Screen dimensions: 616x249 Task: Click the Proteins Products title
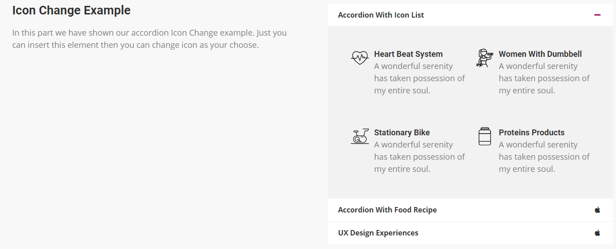click(531, 133)
